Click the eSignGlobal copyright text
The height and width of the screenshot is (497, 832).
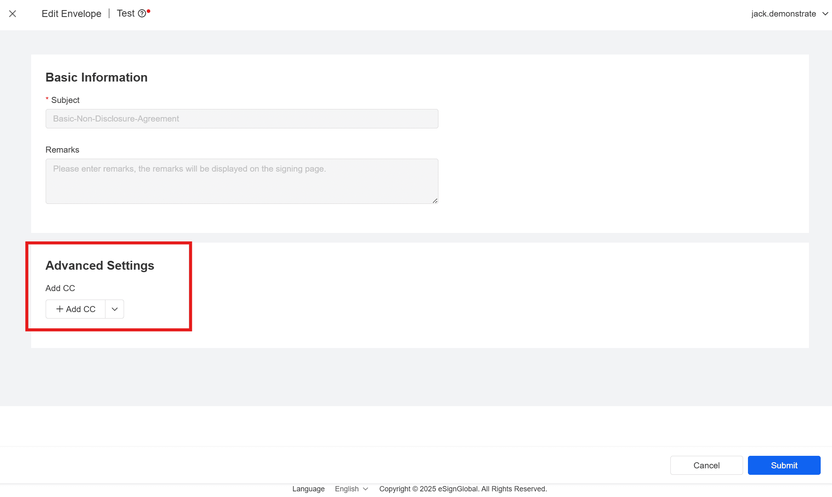click(463, 489)
